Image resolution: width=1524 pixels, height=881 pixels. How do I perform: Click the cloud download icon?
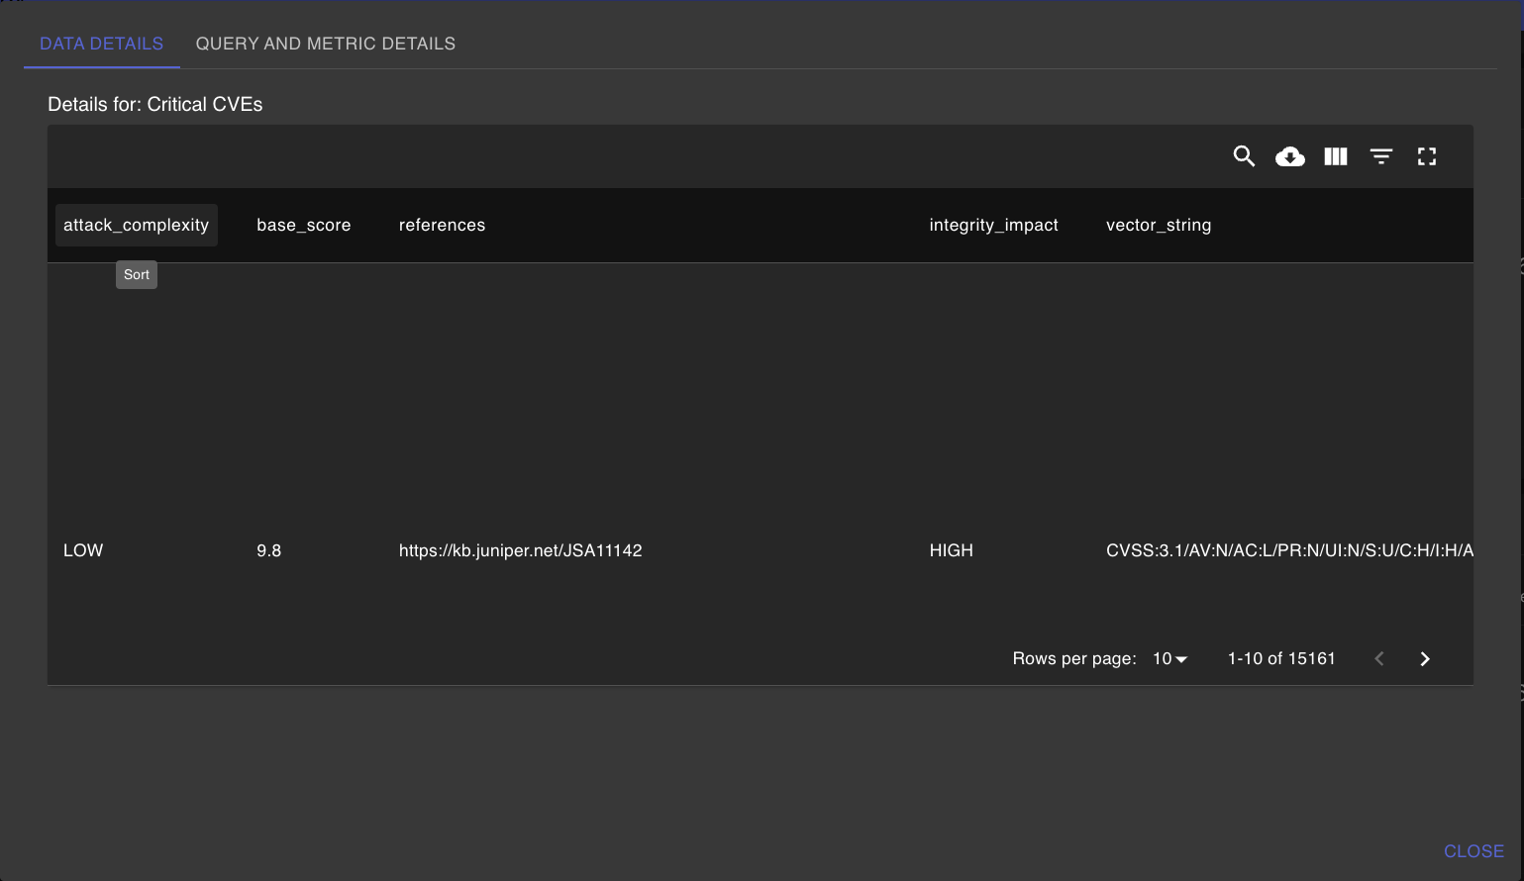(x=1289, y=156)
